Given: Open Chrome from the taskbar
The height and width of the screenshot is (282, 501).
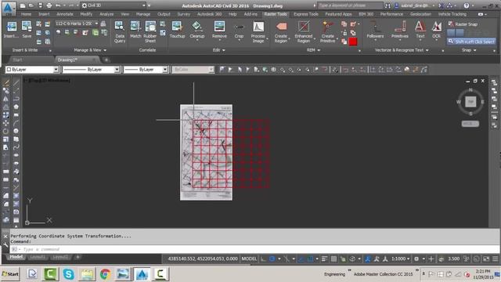Looking at the screenshot, I should pos(105,274).
